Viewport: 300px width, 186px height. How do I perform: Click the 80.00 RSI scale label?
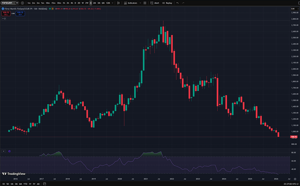293,153
